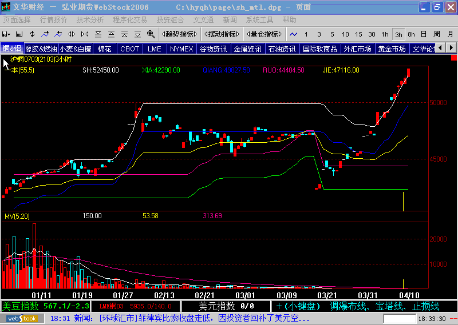
Task: Open the 新闻 menu
Action: (230, 20)
